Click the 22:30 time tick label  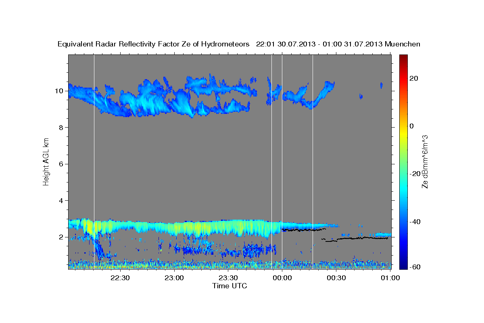click(x=120, y=278)
